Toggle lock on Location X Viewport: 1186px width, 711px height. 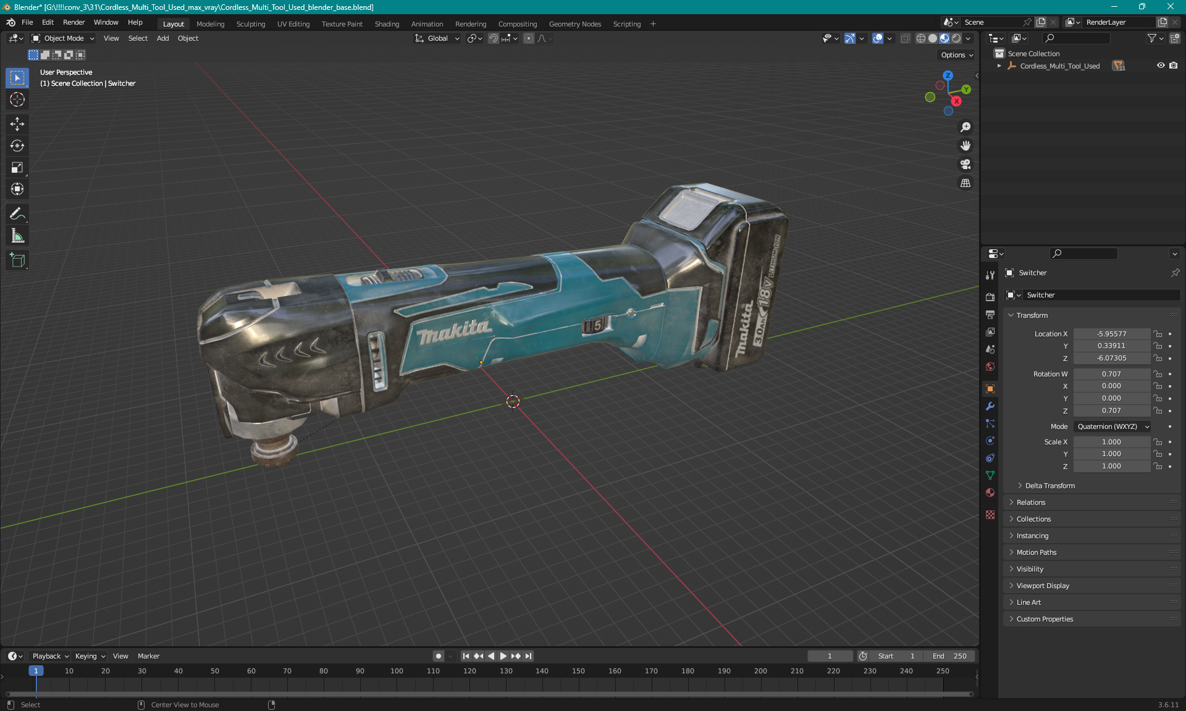(x=1158, y=334)
